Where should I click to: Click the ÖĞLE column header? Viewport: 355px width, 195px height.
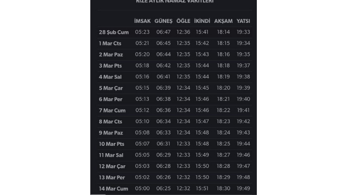[x=183, y=21]
